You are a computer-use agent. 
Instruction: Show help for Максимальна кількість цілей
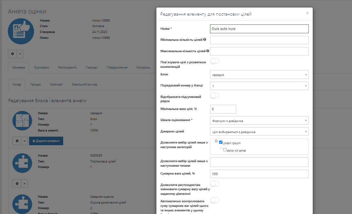pos(208,51)
